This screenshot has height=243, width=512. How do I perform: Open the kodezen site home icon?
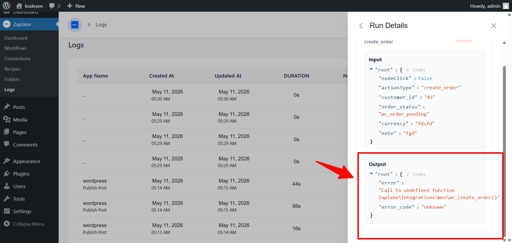19,6
